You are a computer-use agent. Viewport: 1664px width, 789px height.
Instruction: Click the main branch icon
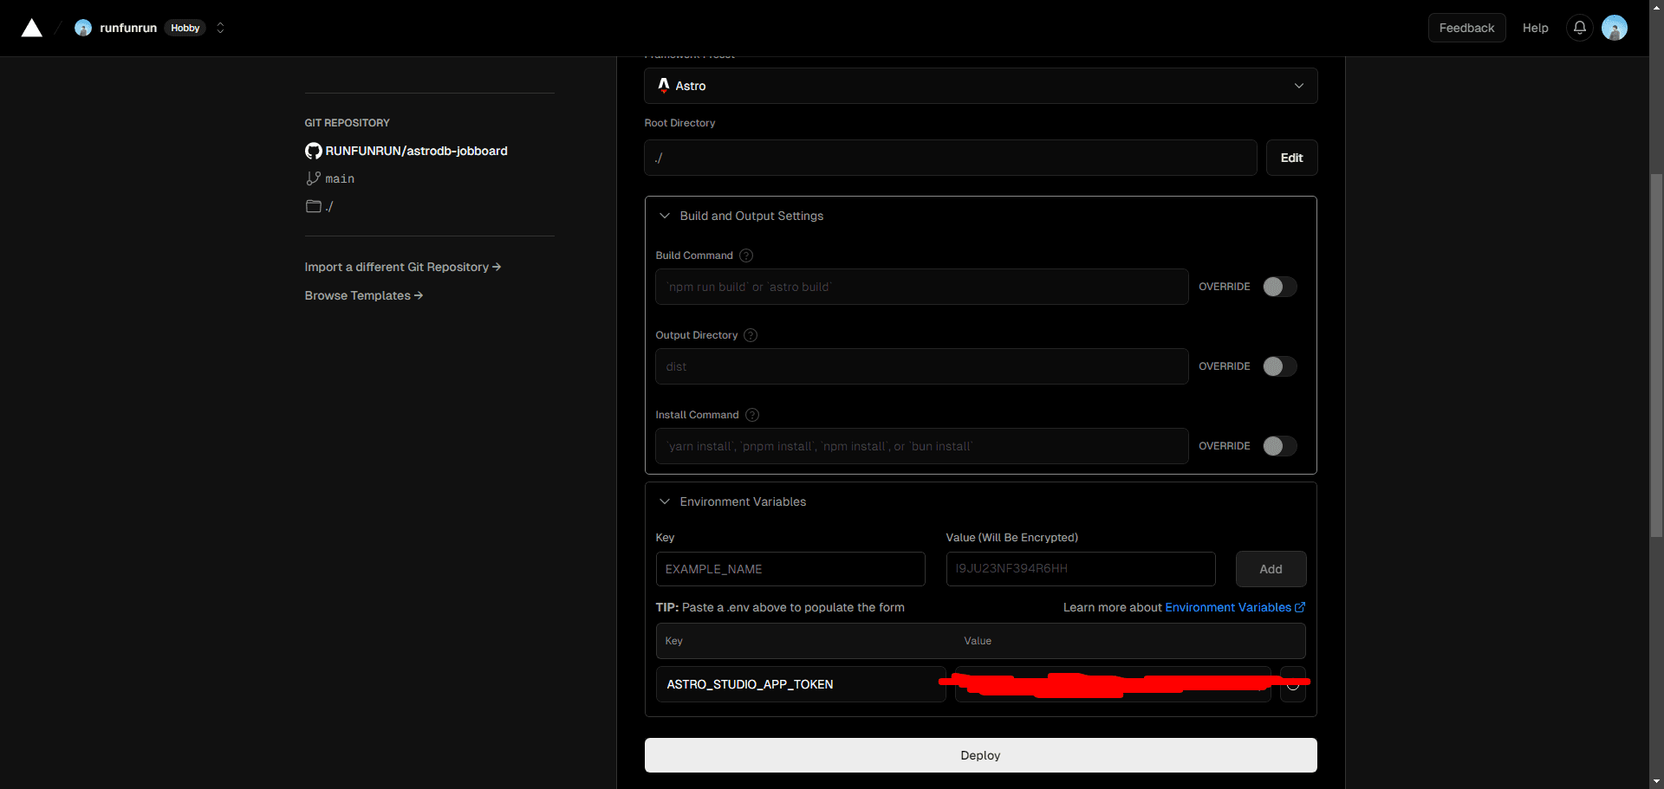click(x=313, y=178)
